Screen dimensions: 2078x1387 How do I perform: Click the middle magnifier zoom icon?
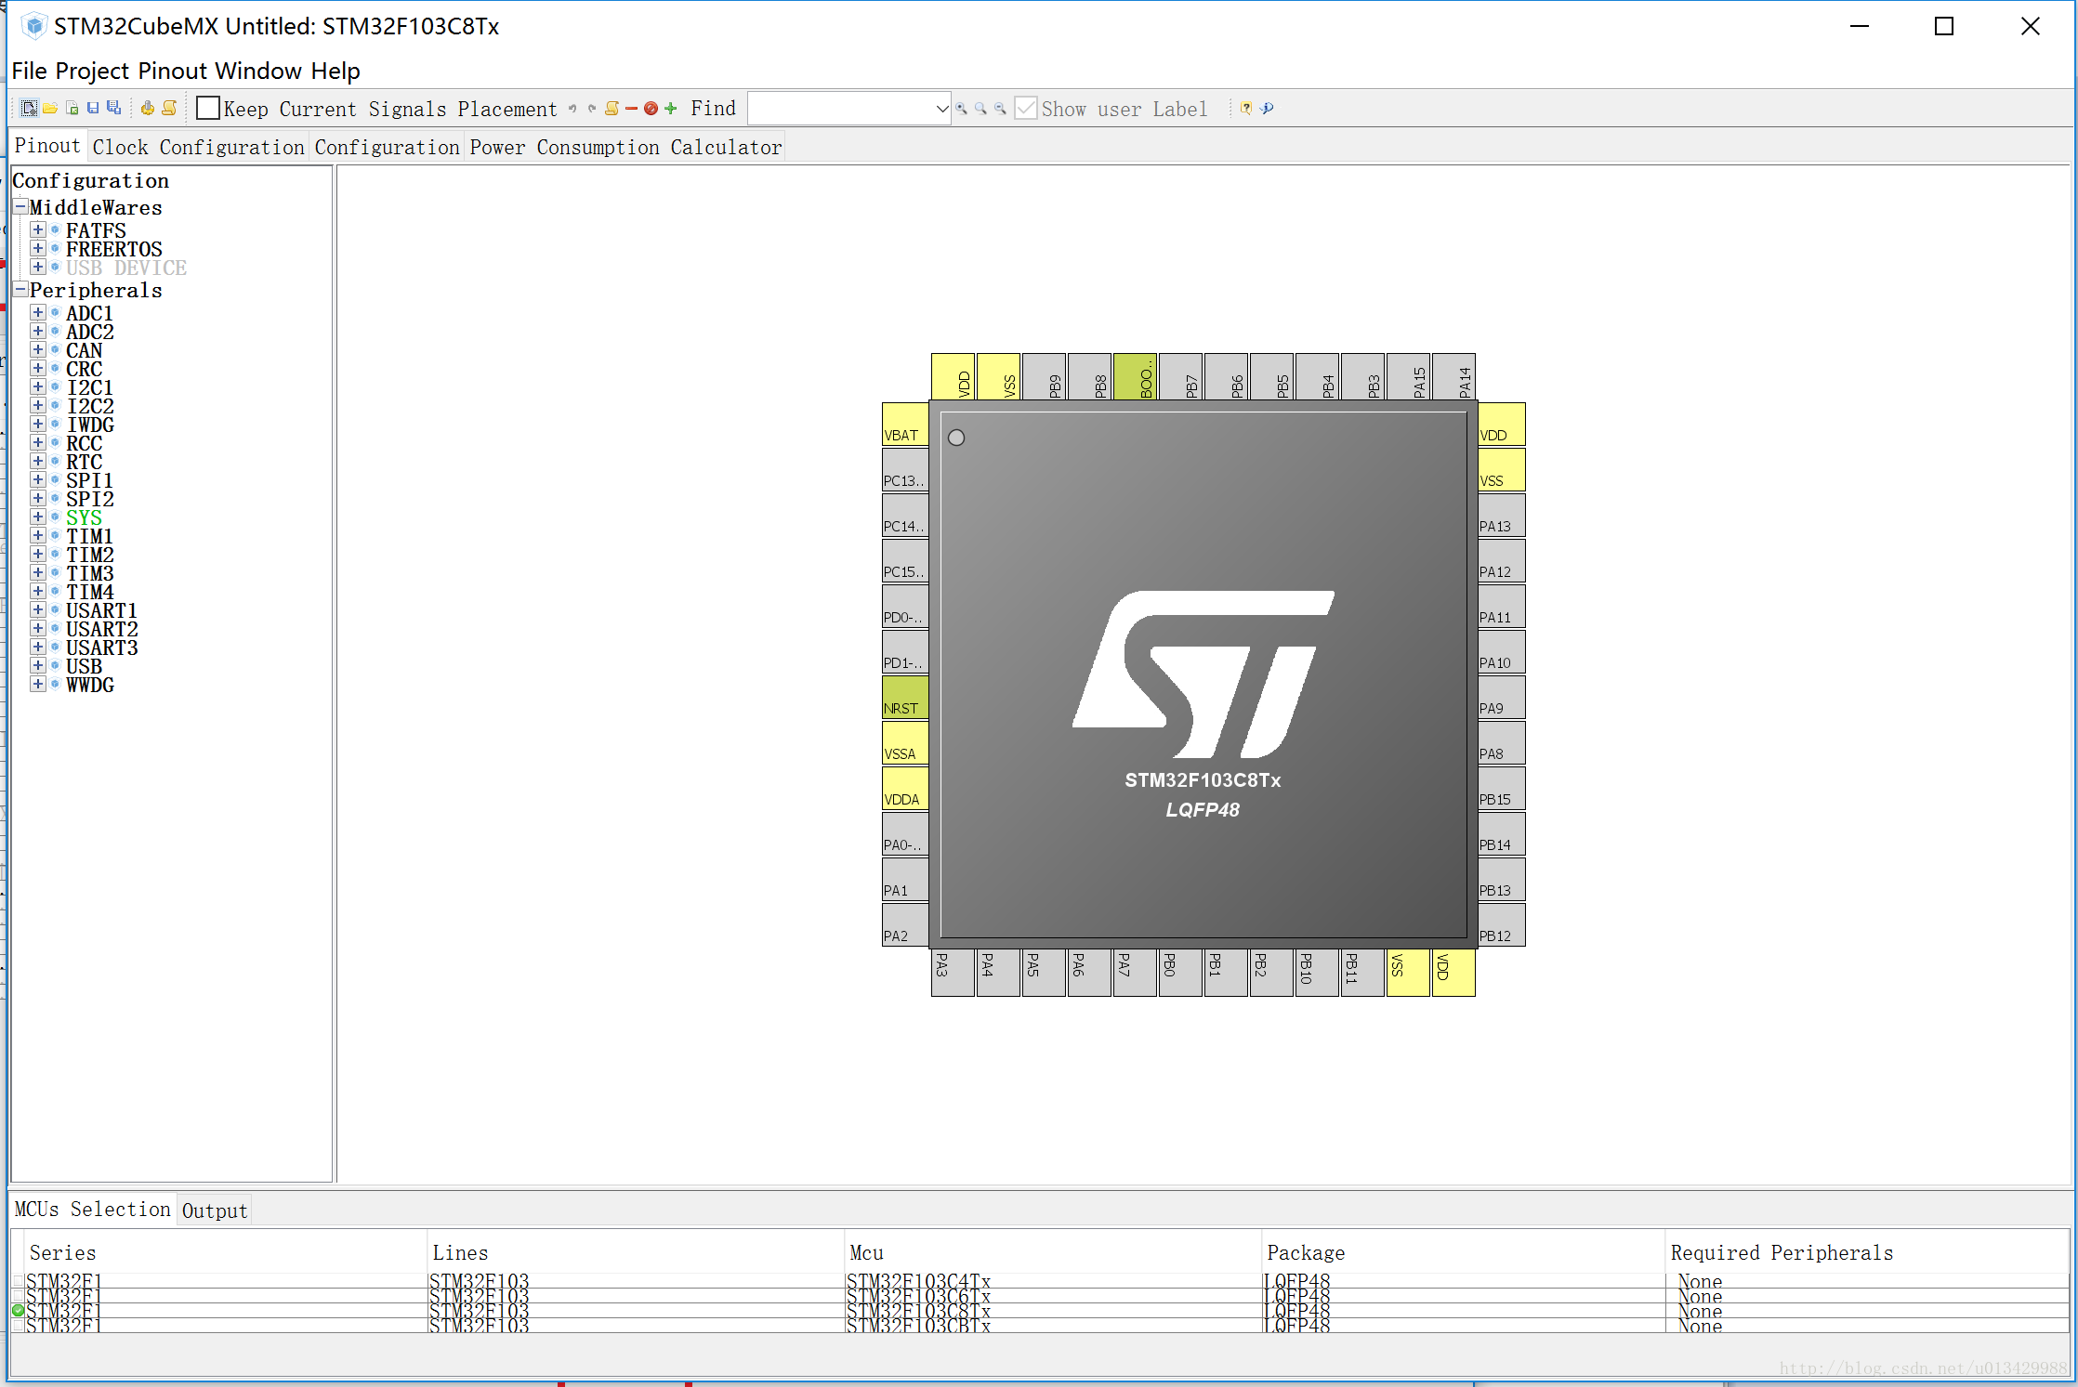pyautogui.click(x=980, y=109)
